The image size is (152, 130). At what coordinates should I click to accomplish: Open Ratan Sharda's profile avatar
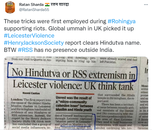10,7
